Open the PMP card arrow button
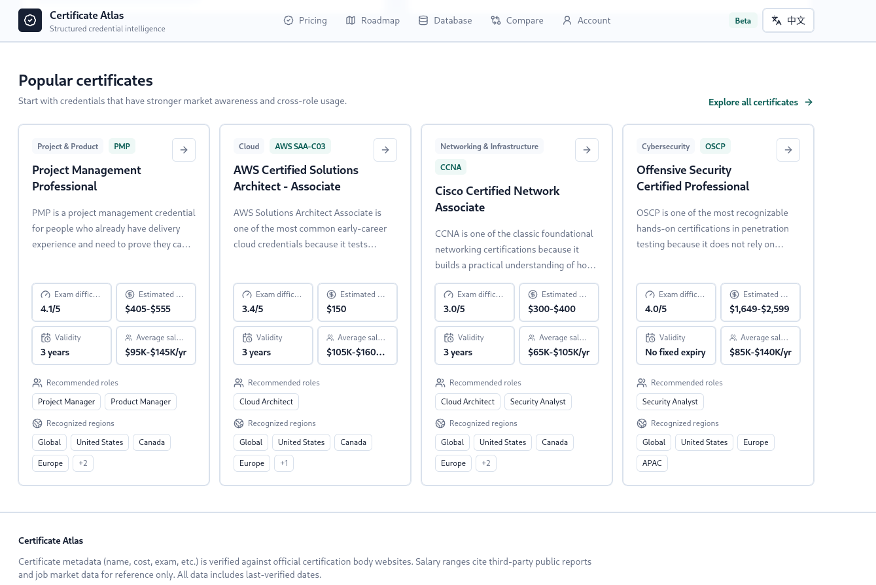876x585 pixels. 184,150
